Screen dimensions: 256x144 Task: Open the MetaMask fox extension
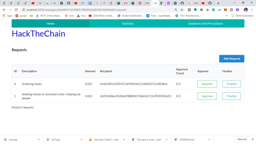coord(225,10)
